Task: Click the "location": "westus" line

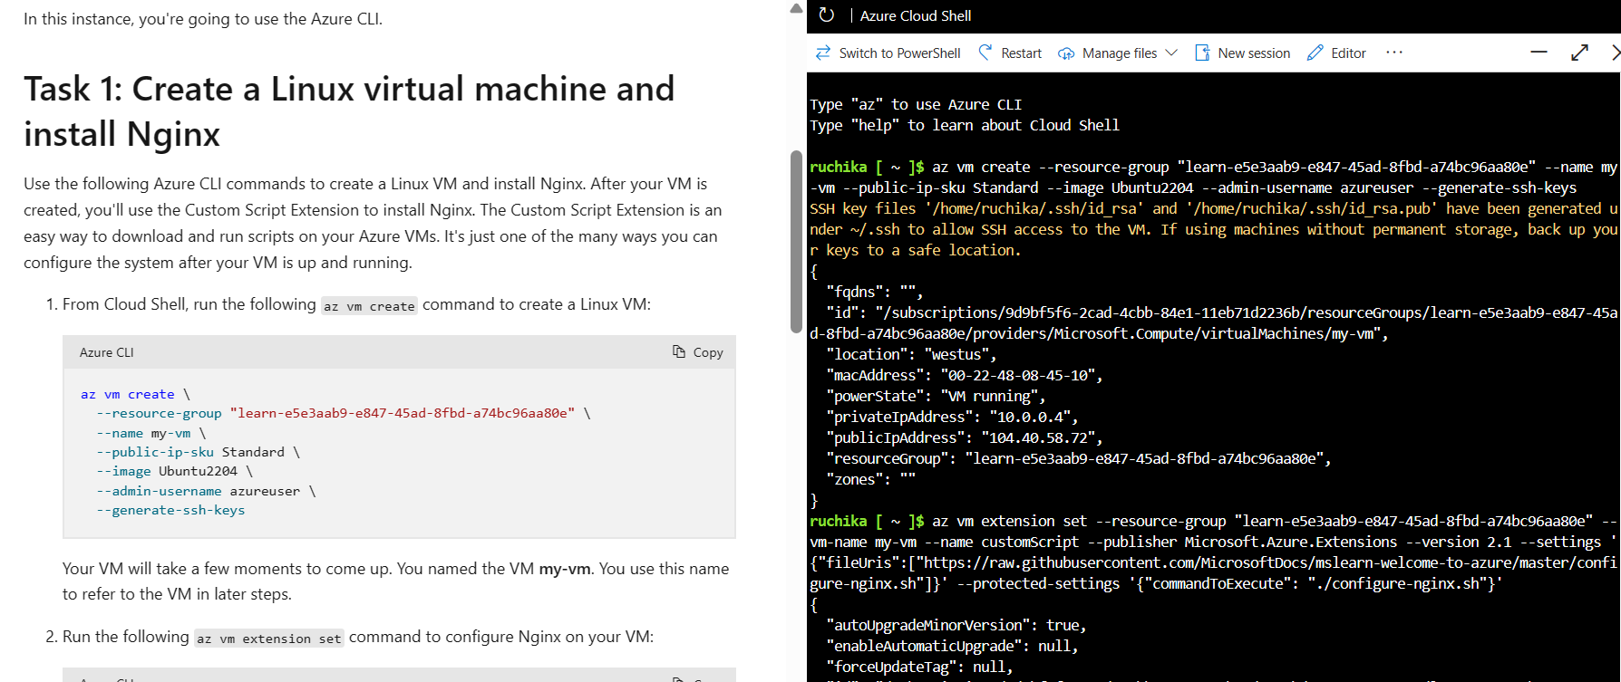Action: click(911, 354)
